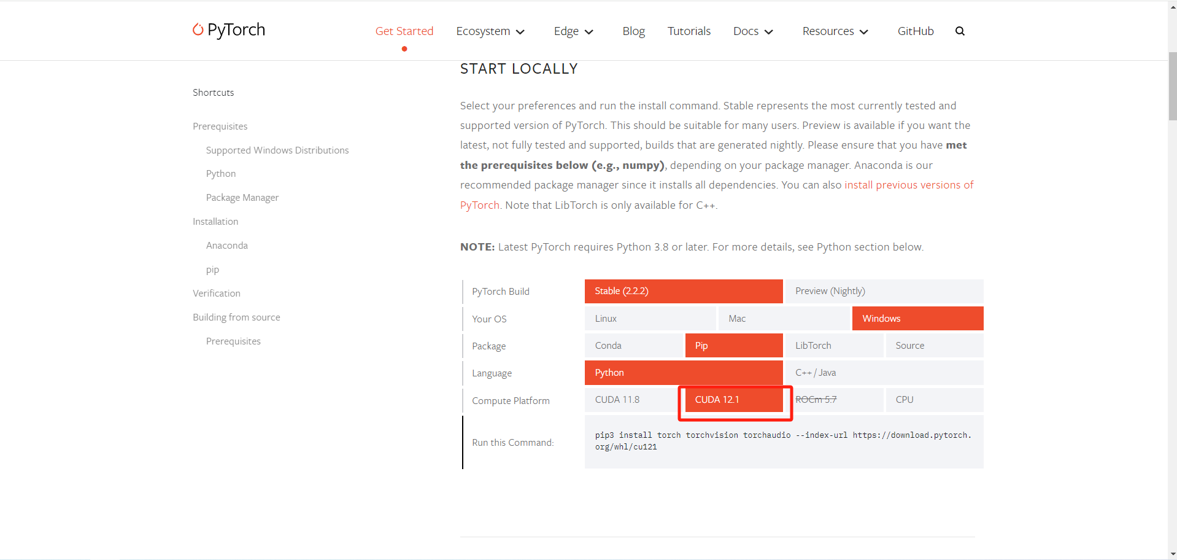Follow install previous versions of PyTorch link
The image size is (1177, 560).
(x=909, y=185)
